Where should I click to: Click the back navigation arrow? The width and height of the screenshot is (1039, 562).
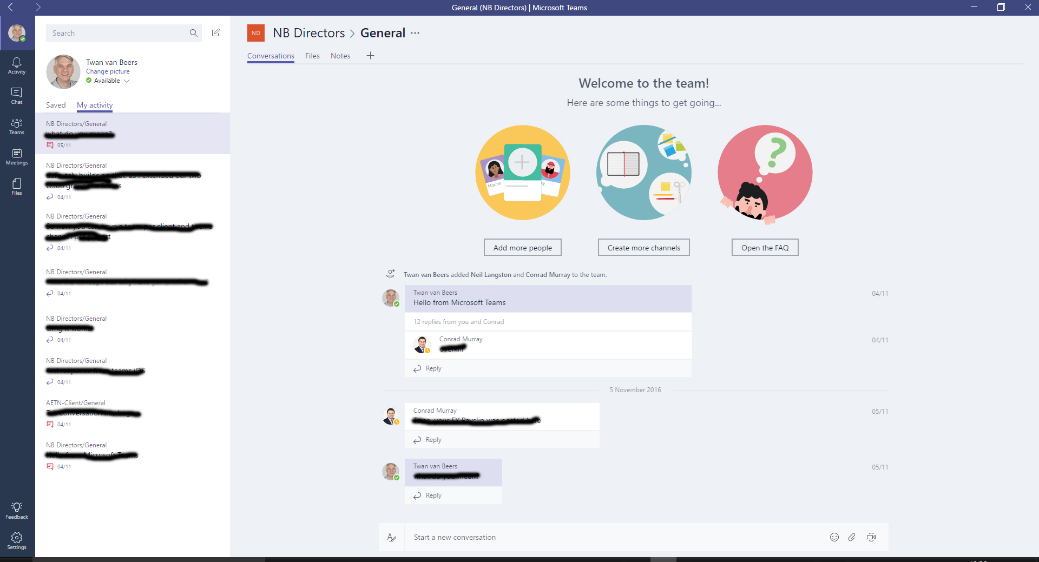coord(10,8)
